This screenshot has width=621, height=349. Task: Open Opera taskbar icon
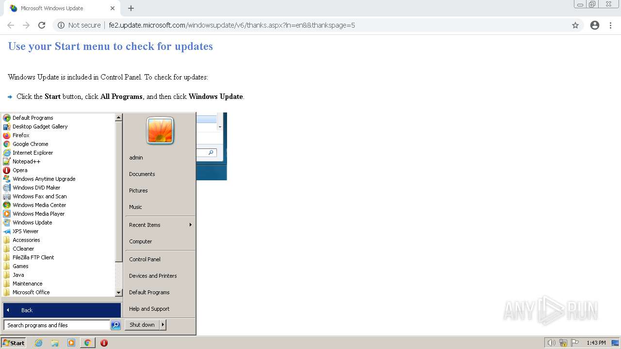[104, 343]
